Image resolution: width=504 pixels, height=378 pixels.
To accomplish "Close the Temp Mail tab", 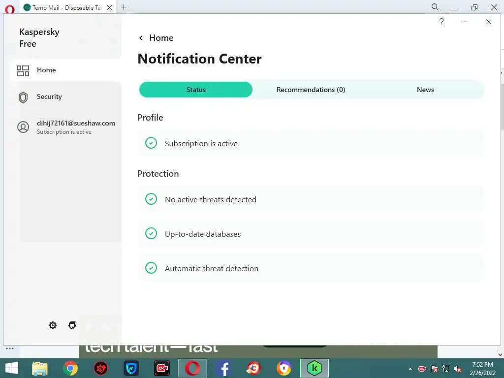I will [x=110, y=8].
